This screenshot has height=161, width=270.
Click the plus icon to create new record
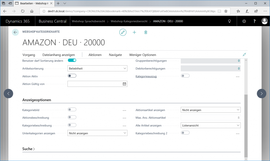[134, 32]
